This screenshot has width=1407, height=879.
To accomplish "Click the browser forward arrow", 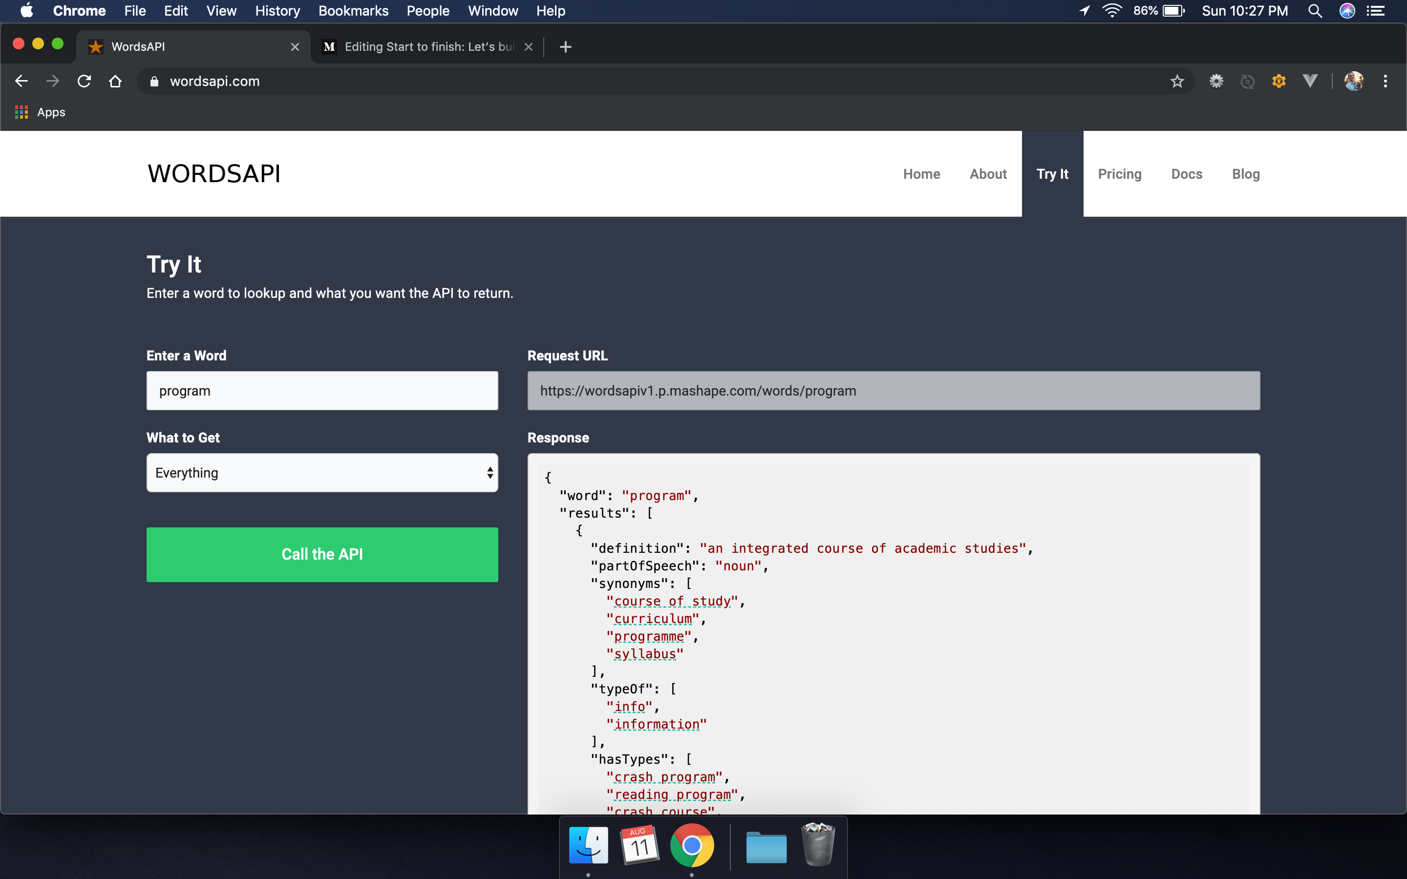I will point(53,81).
